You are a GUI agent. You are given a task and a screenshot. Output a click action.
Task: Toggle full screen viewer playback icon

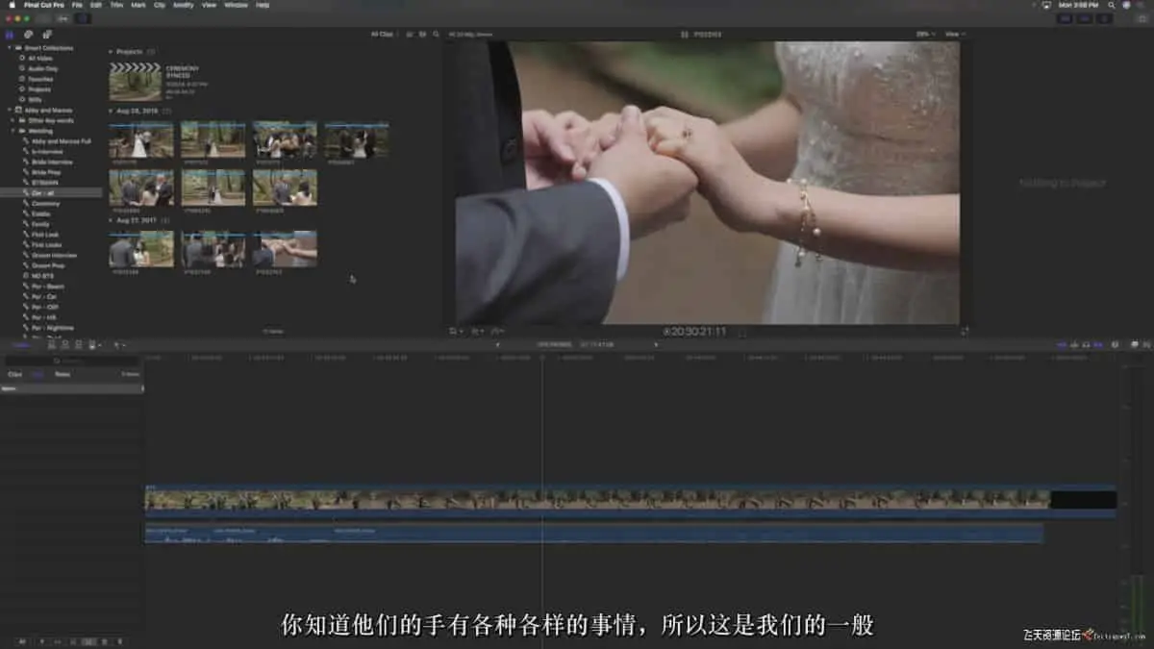click(x=965, y=332)
